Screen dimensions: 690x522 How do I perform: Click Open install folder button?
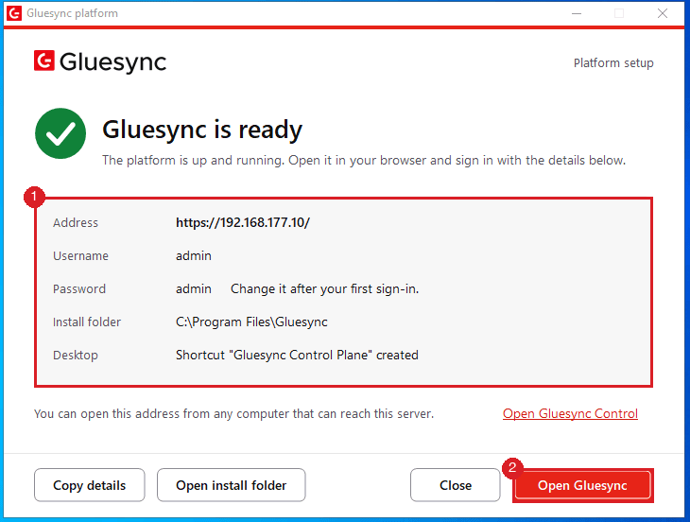pos(231,485)
